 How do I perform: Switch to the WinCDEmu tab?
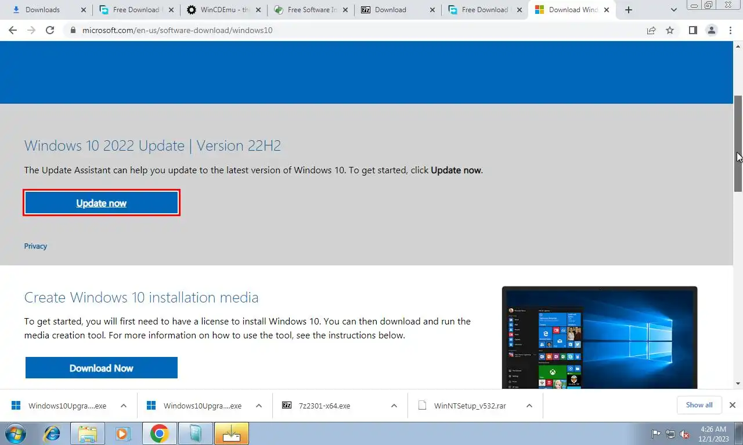224,10
